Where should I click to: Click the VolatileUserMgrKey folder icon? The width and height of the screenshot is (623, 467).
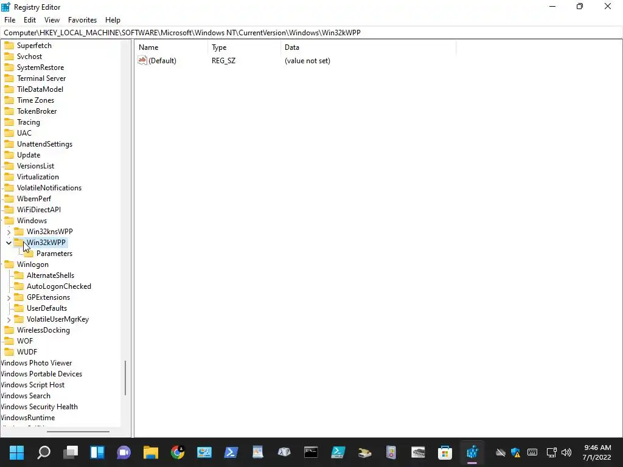pyautogui.click(x=19, y=319)
